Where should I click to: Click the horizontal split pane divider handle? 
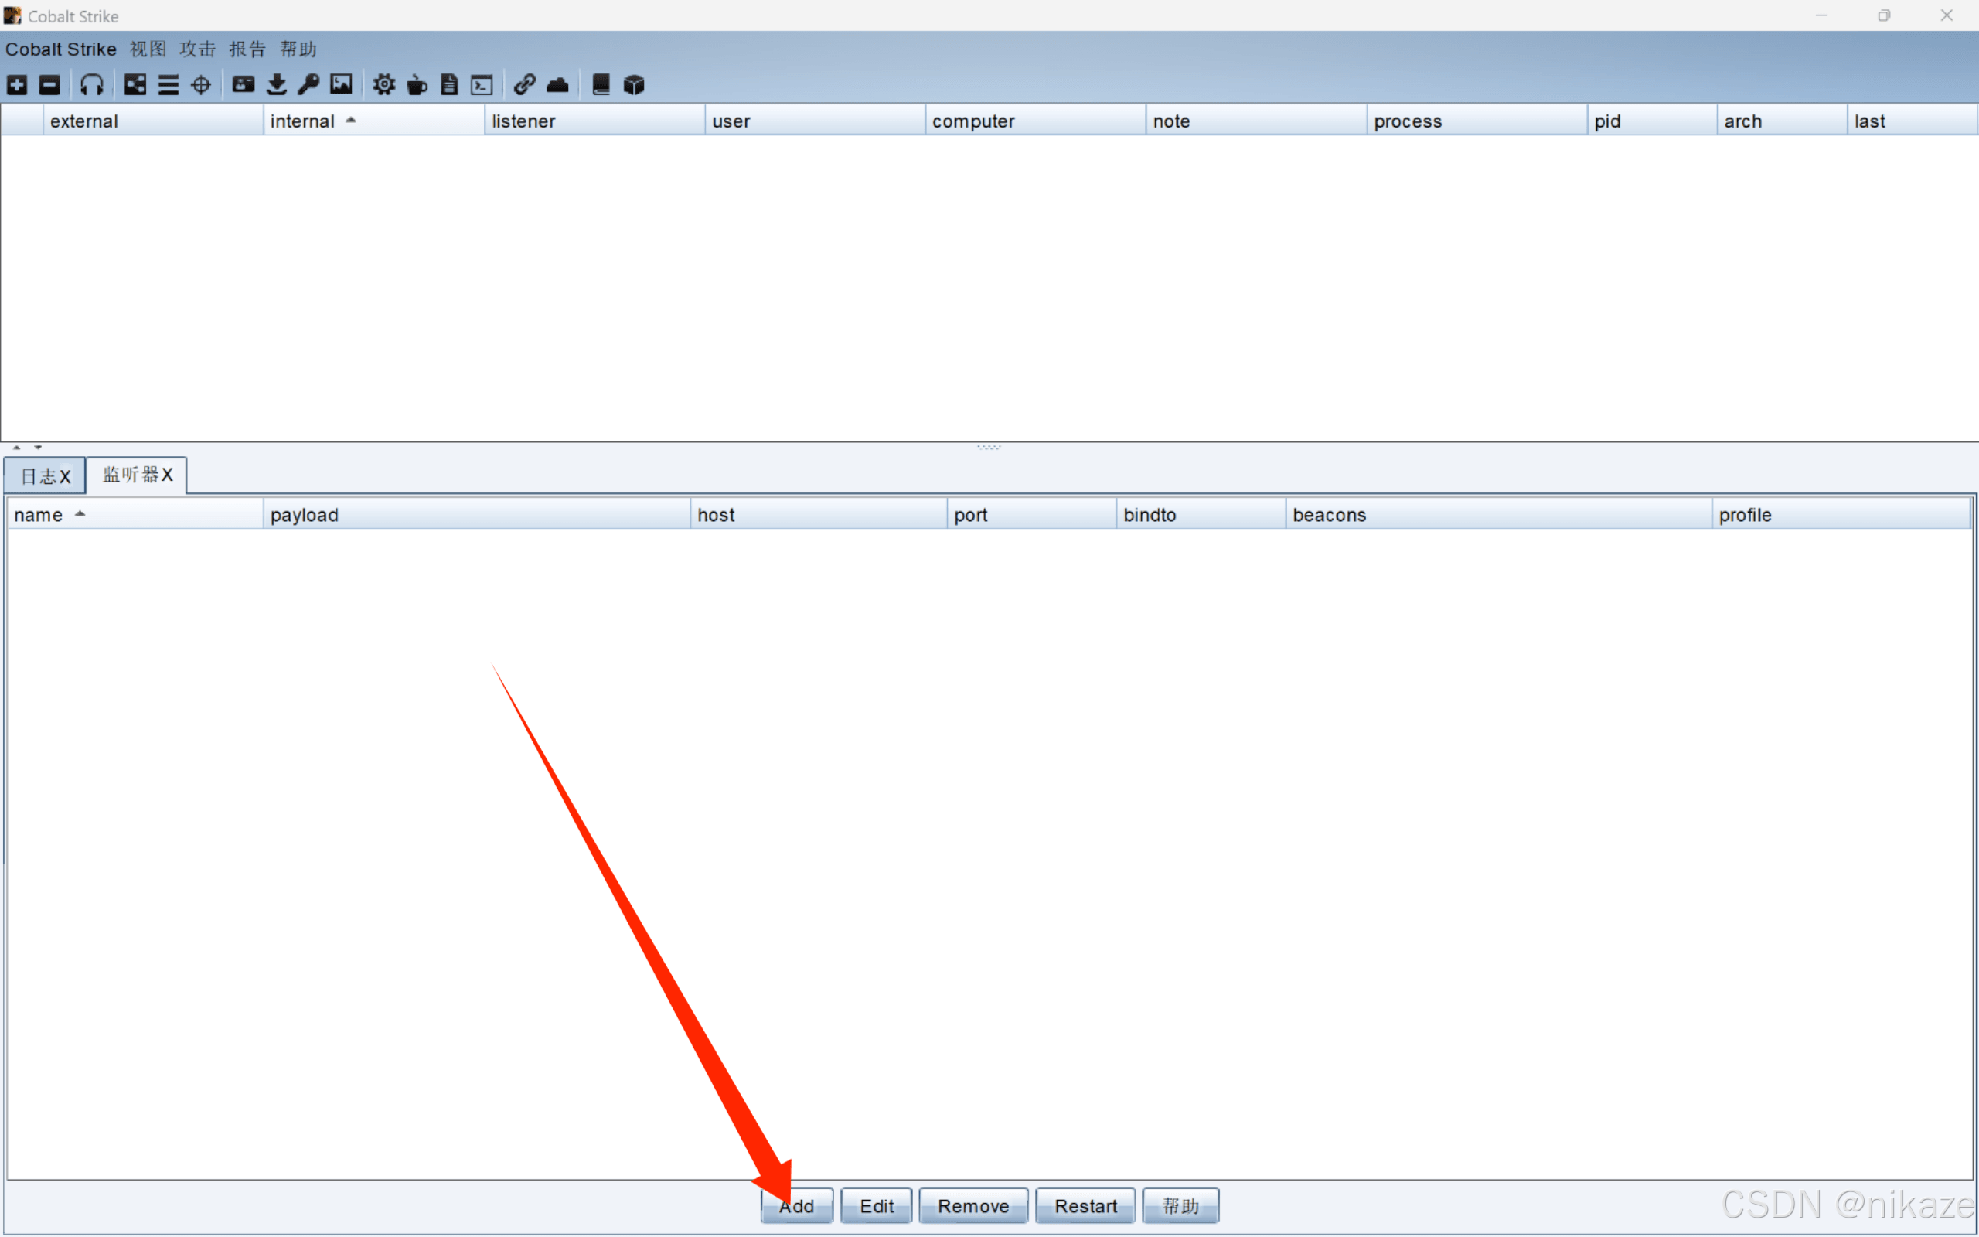[989, 448]
